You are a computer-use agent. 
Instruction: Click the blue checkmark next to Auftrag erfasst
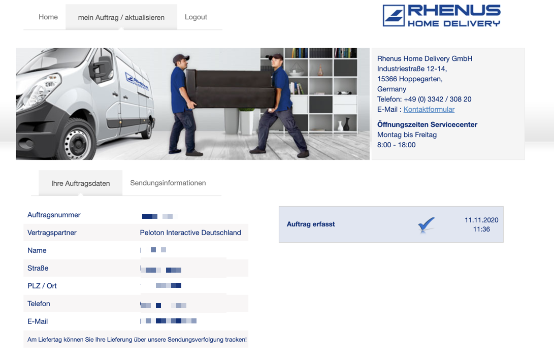(426, 224)
